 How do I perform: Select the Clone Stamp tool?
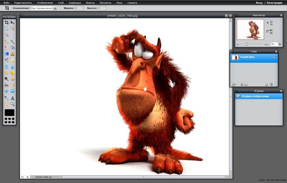coord(13,54)
